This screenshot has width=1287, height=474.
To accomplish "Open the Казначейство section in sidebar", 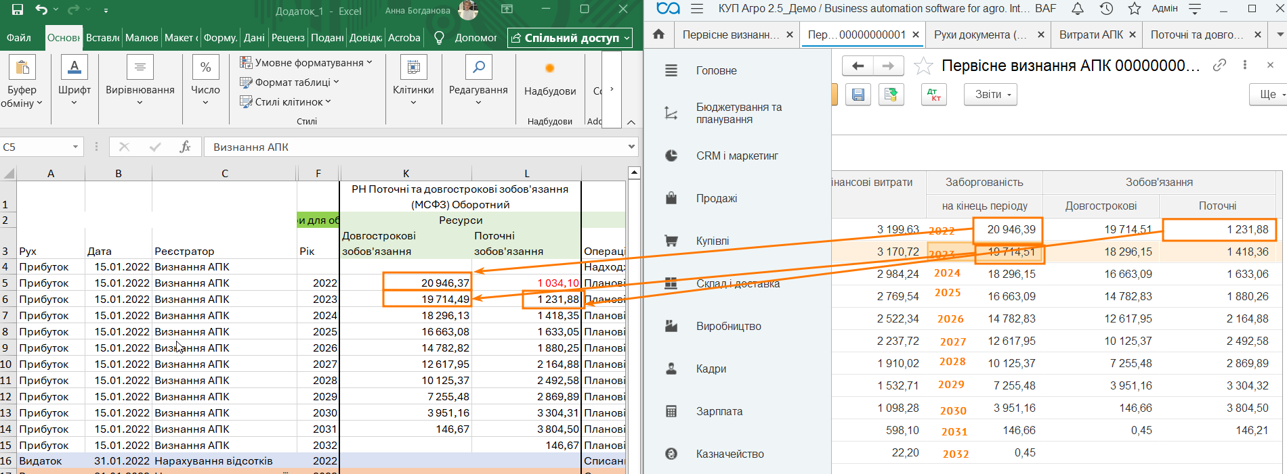I will [x=730, y=454].
